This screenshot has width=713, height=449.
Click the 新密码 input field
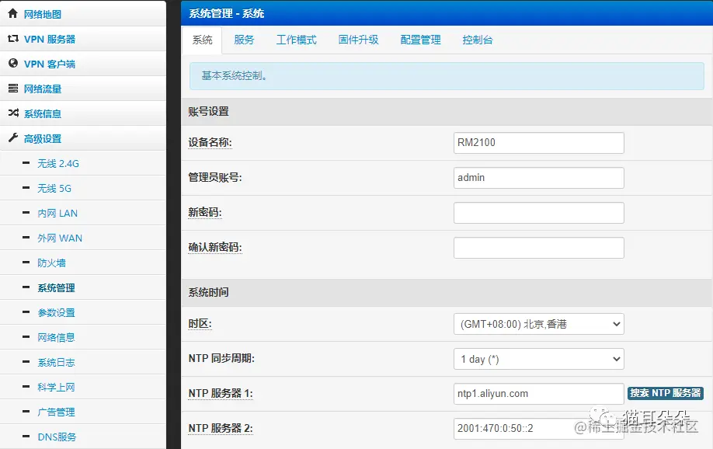pos(538,212)
